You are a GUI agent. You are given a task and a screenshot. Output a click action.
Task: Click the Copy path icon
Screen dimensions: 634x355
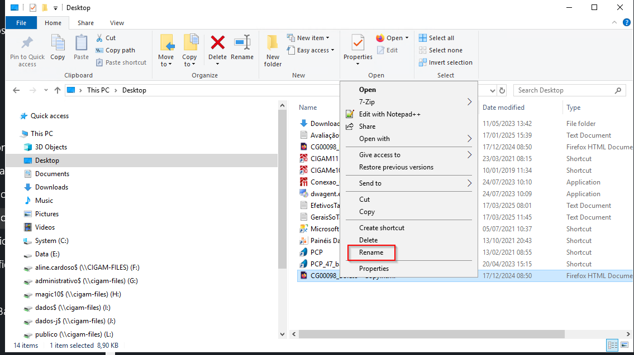[x=99, y=50]
